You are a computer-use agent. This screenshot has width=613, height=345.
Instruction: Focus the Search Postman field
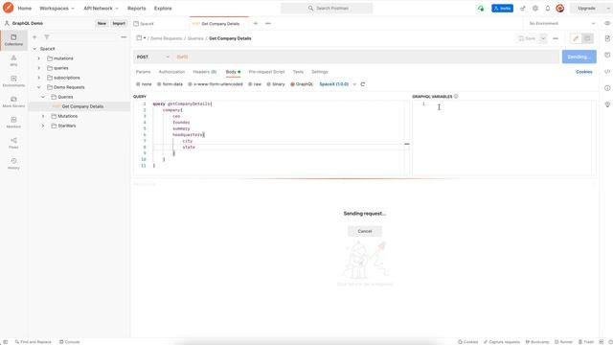(327, 9)
